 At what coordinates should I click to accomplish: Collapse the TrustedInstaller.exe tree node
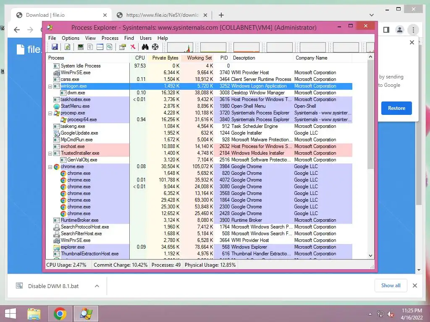[50, 153]
